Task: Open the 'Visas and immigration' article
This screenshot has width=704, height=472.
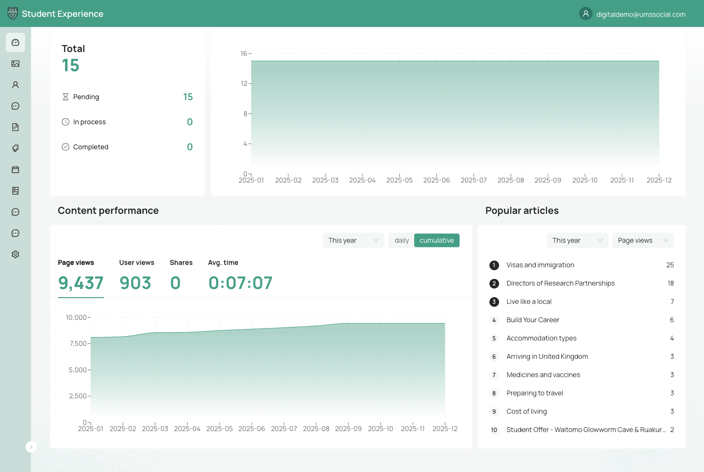Action: click(540, 265)
